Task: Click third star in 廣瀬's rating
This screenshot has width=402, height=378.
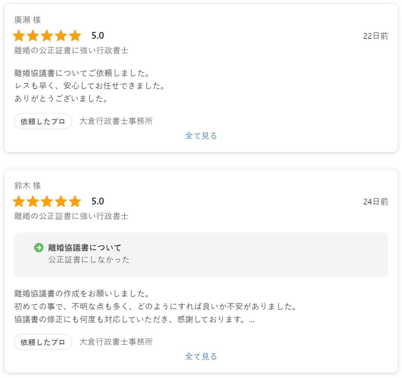Action: click(47, 36)
